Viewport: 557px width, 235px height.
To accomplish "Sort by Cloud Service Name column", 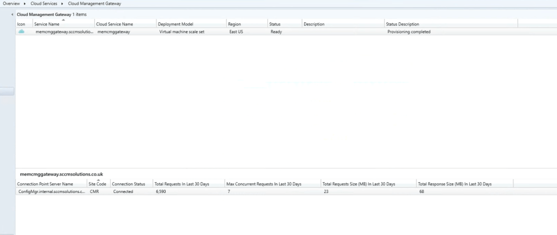I will 114,25.
